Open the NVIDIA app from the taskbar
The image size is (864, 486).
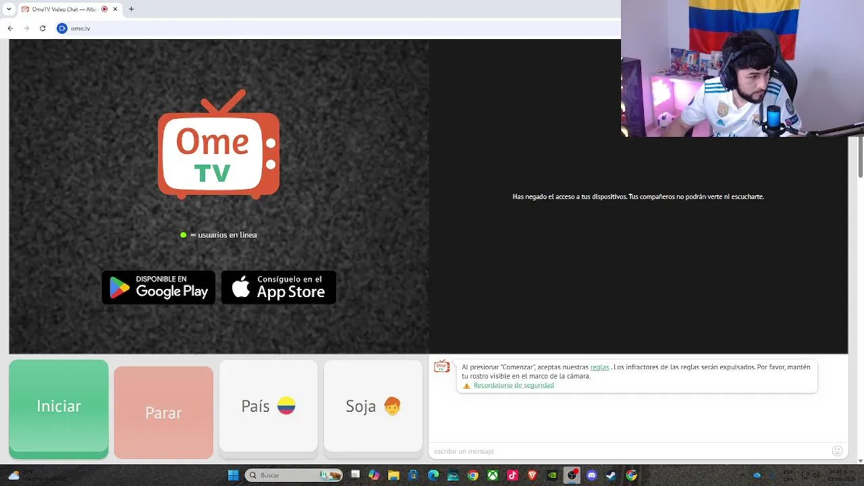[553, 475]
